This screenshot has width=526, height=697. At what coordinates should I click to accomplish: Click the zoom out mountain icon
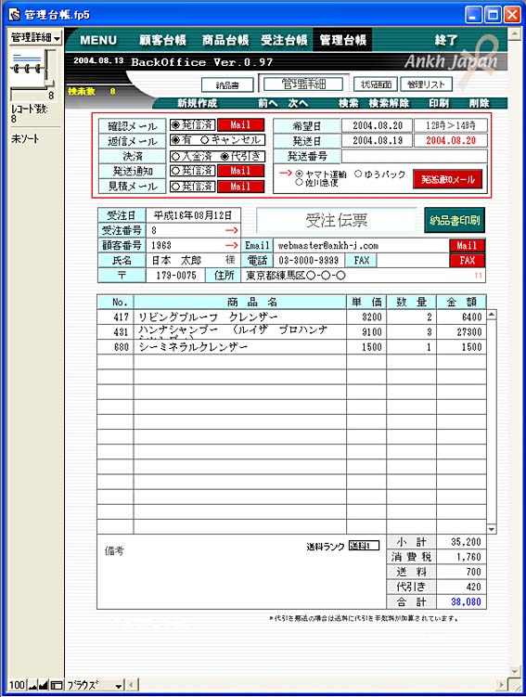32,685
